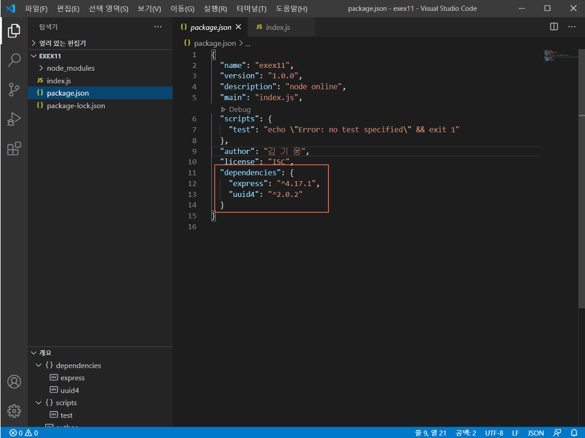Change end of line sequence LF
Viewport: 585px width, 438px height.
tap(515, 433)
